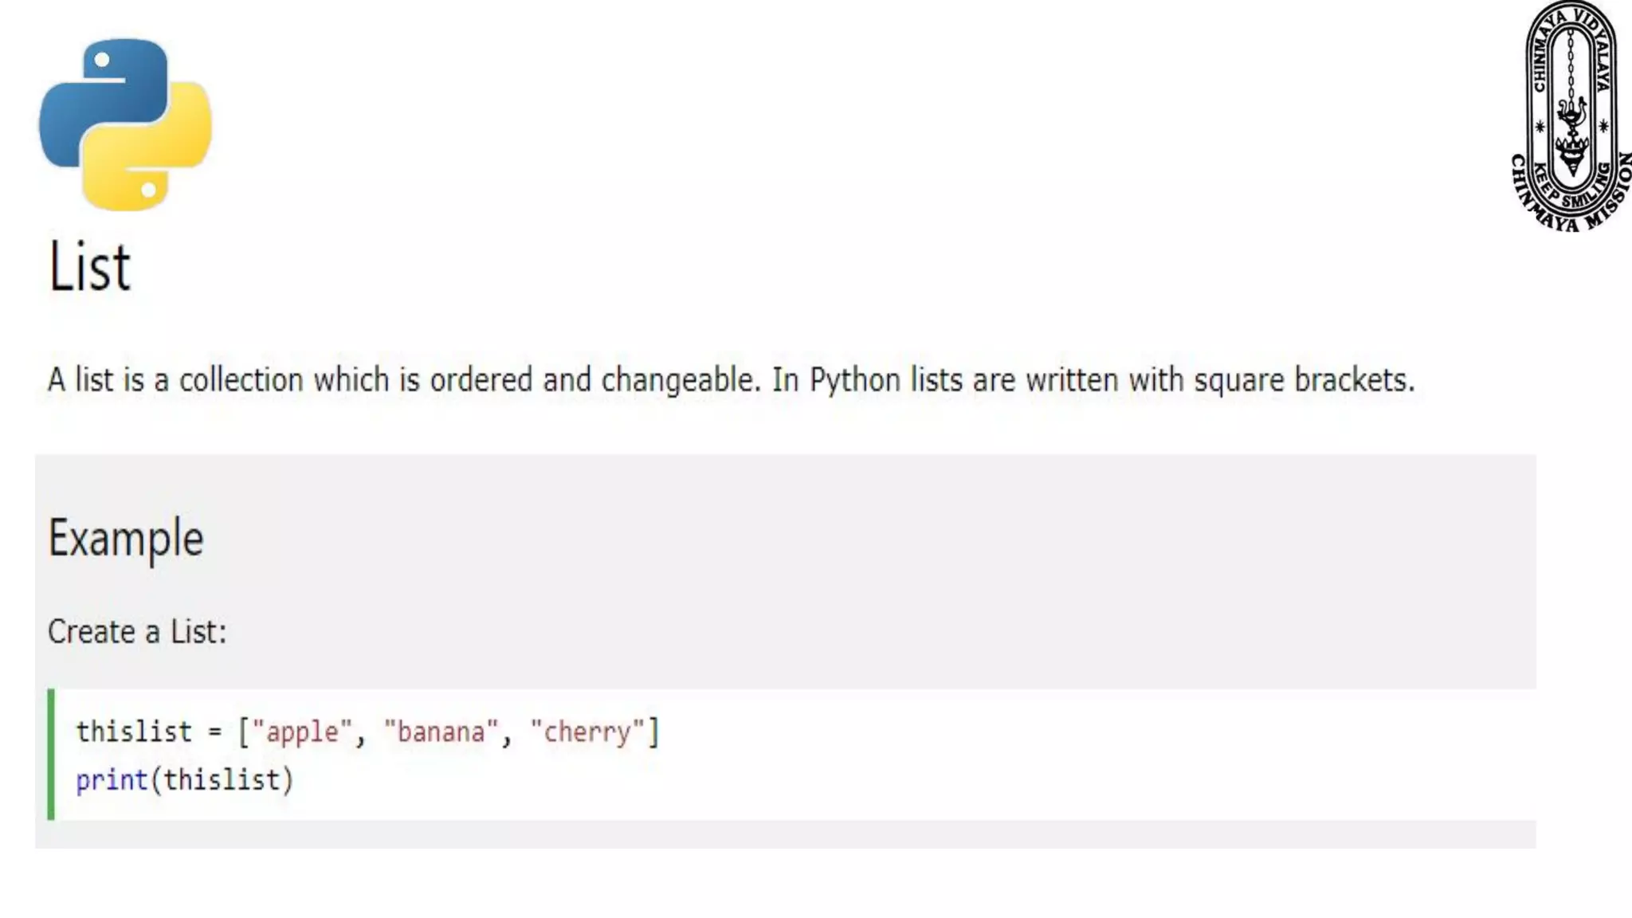Click the "cherry" string in the code
This screenshot has height=918, width=1632.
[586, 732]
